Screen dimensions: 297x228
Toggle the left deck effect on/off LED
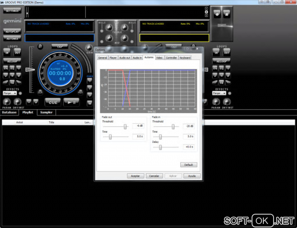pos(20,93)
